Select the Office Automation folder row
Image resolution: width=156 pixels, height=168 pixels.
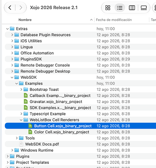[80, 53]
